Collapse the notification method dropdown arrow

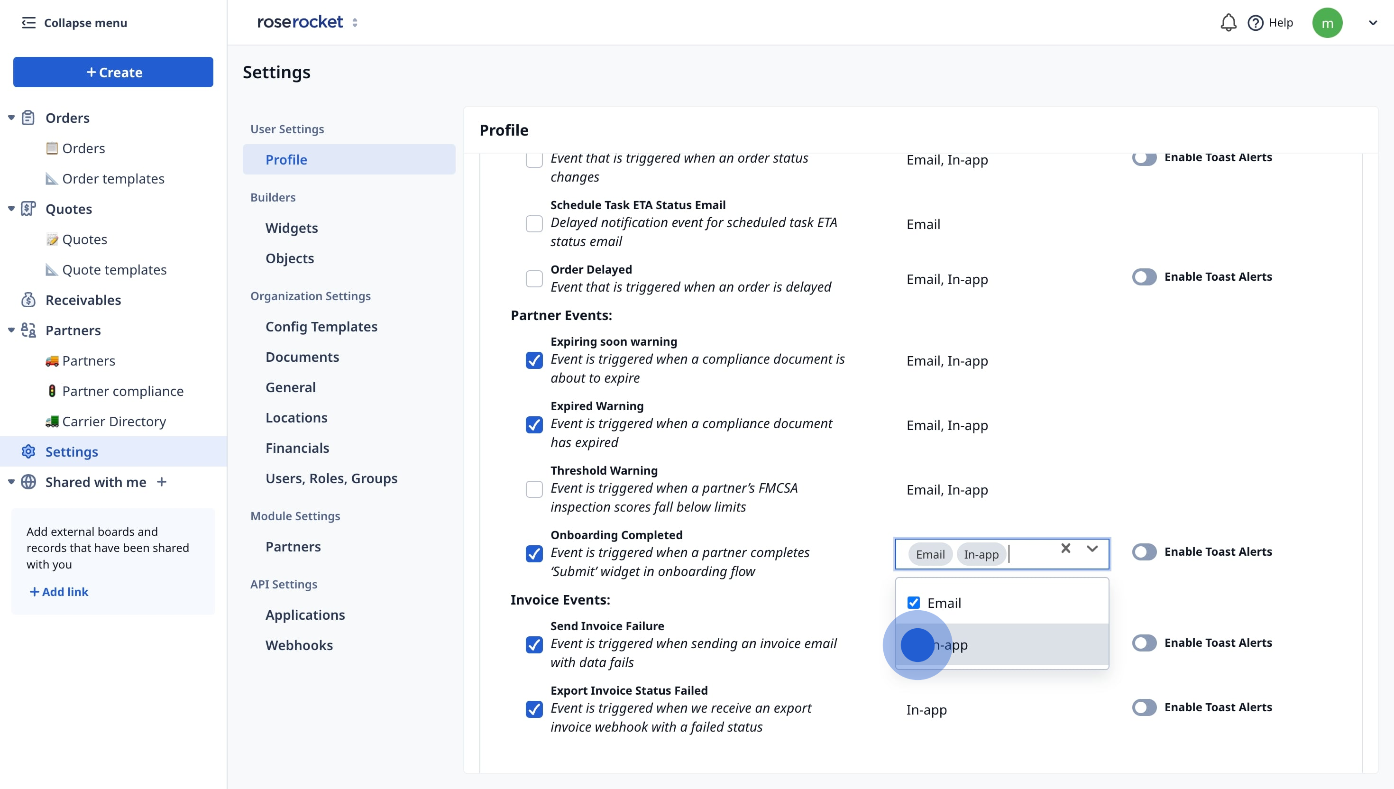point(1091,549)
